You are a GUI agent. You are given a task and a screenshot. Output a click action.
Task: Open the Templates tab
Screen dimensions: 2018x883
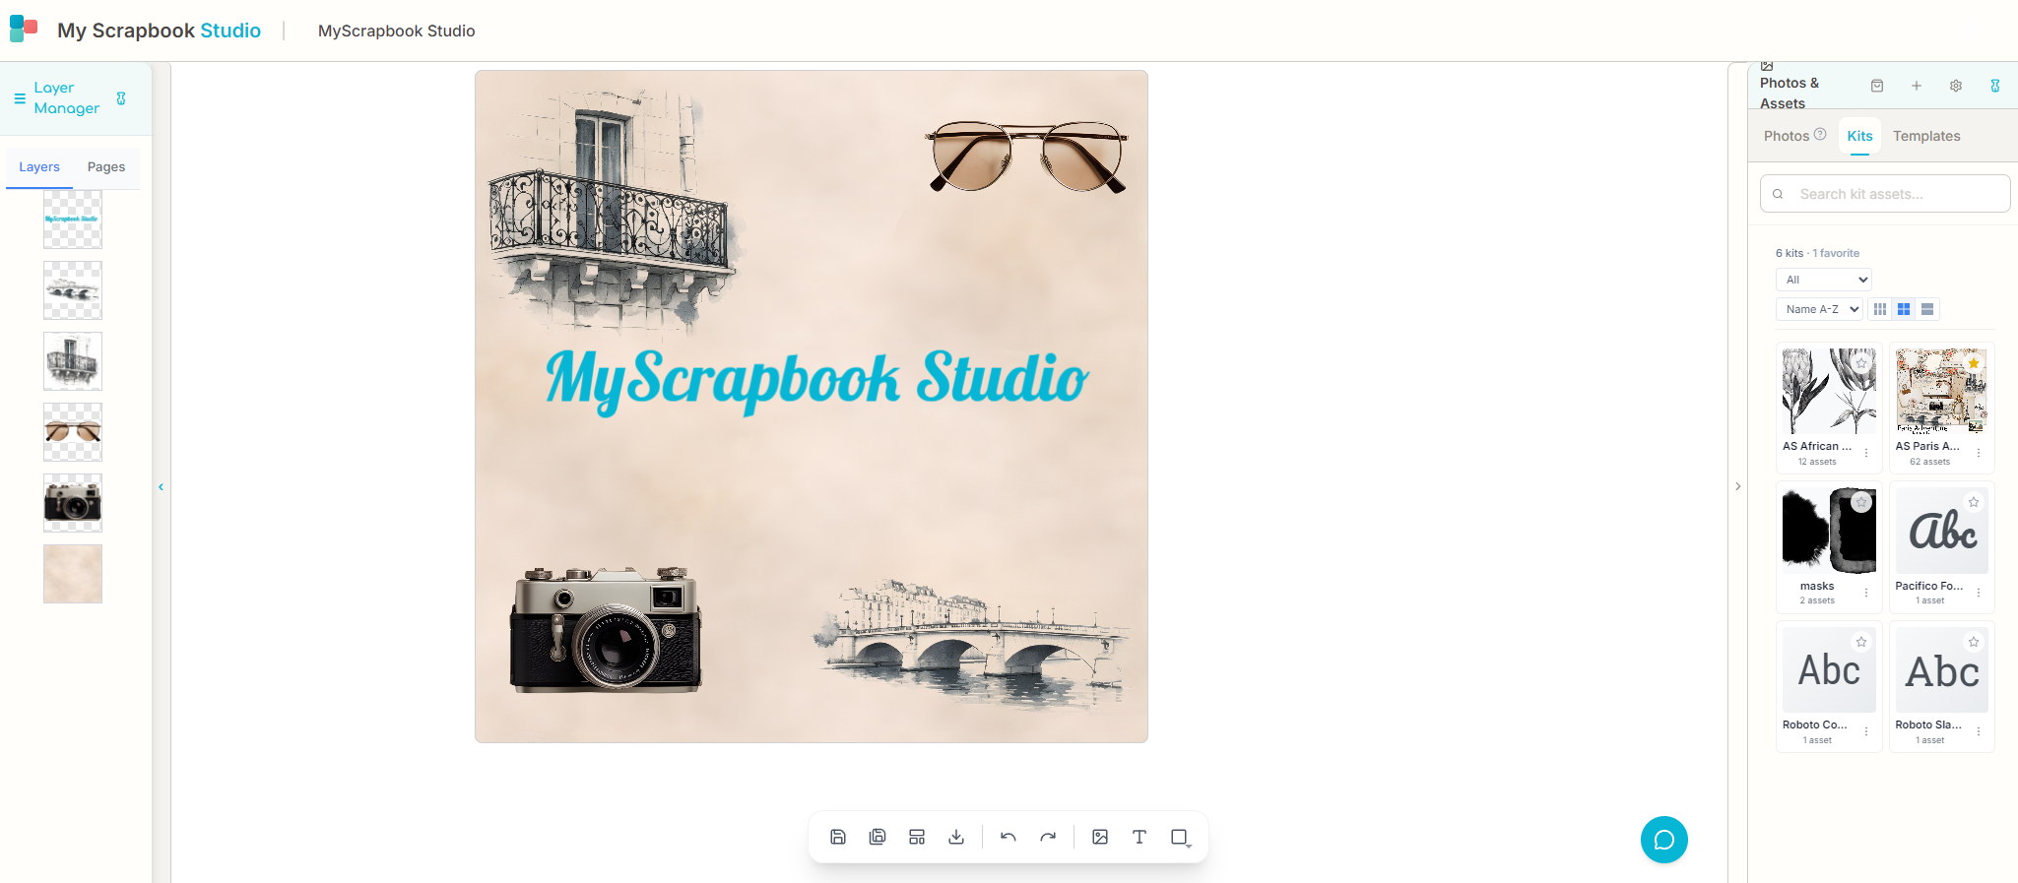click(x=1926, y=136)
